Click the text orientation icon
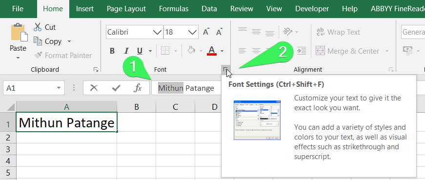The width and height of the screenshot is (425, 180). pos(287,31)
